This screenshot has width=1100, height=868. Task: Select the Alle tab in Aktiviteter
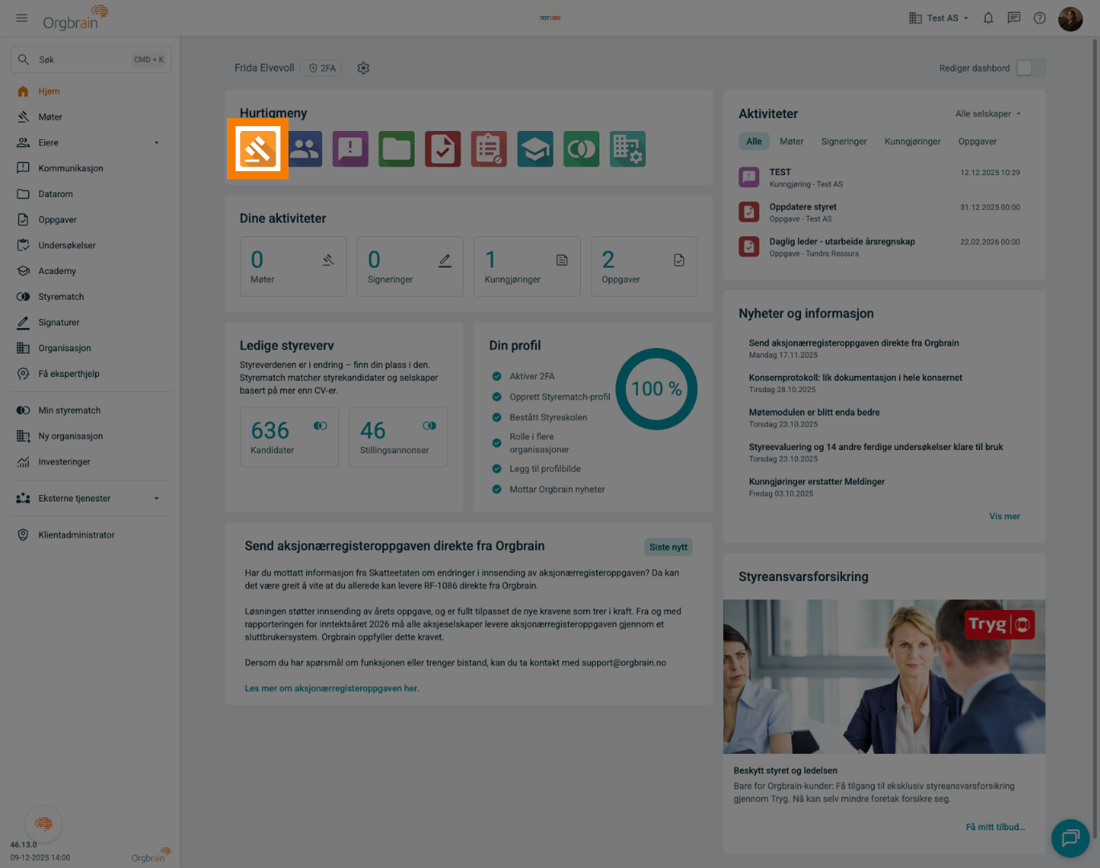pos(754,141)
